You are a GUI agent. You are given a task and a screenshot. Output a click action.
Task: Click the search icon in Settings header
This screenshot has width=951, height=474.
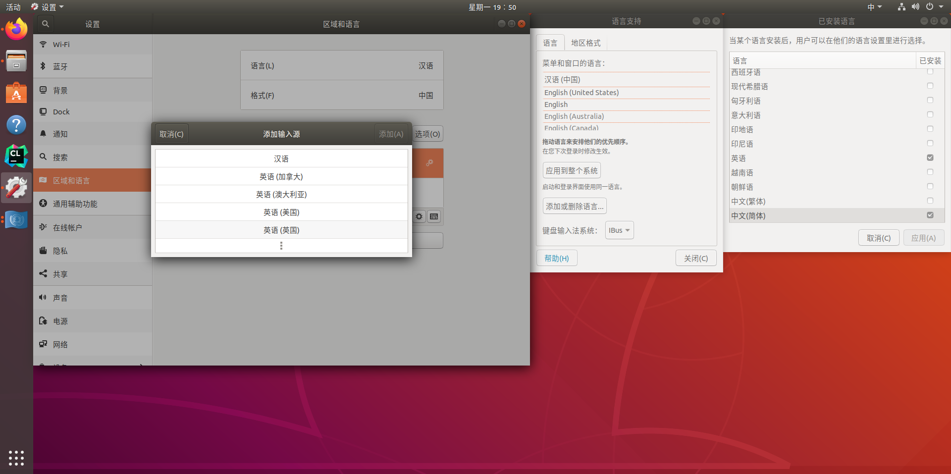pyautogui.click(x=45, y=24)
